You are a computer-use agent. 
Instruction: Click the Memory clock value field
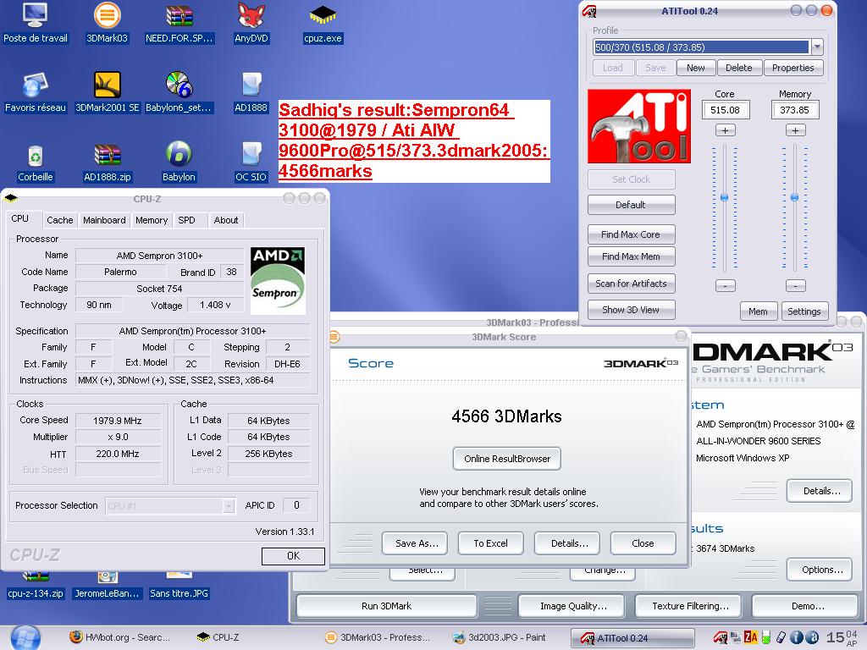794,110
